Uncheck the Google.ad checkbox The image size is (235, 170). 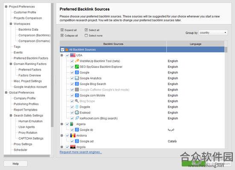[x=72, y=141]
